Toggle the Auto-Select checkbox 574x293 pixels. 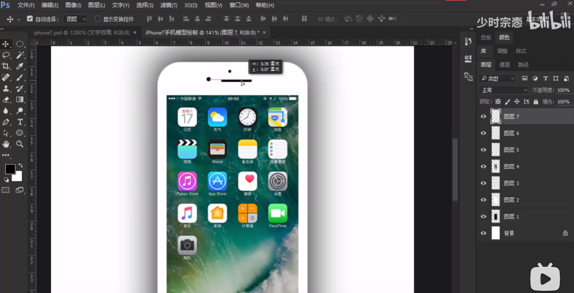(30, 18)
